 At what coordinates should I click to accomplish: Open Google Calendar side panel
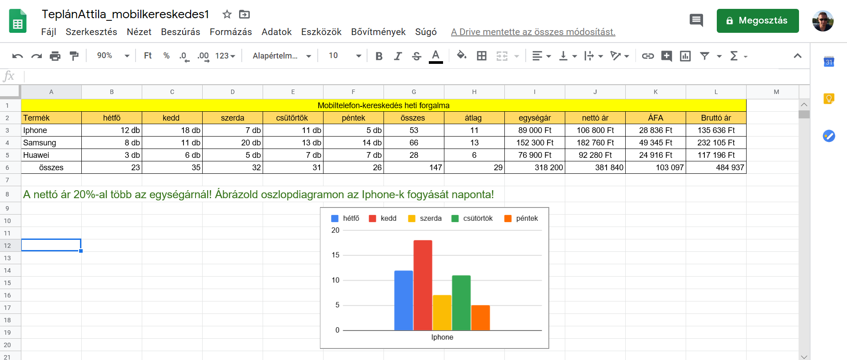coord(828,62)
